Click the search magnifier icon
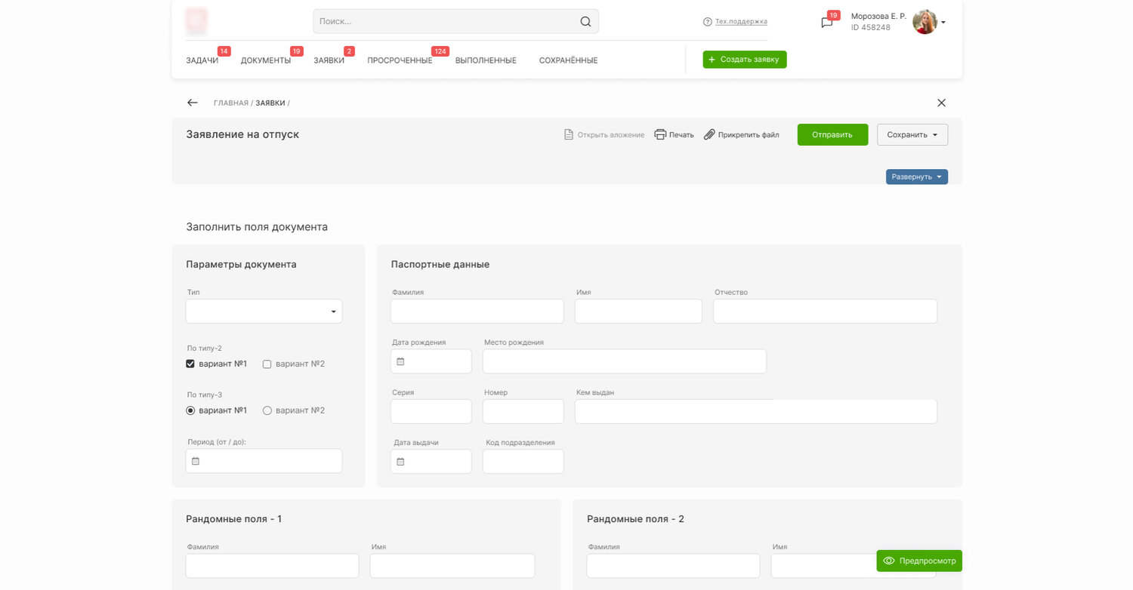1133x590 pixels. coord(585,21)
